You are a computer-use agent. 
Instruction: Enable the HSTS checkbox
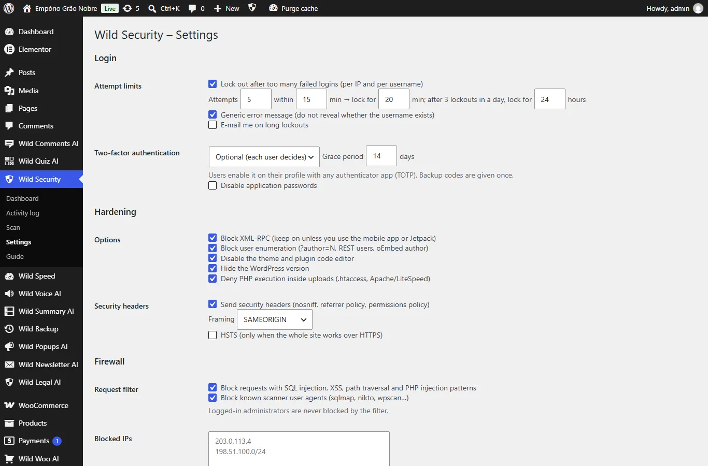click(213, 335)
